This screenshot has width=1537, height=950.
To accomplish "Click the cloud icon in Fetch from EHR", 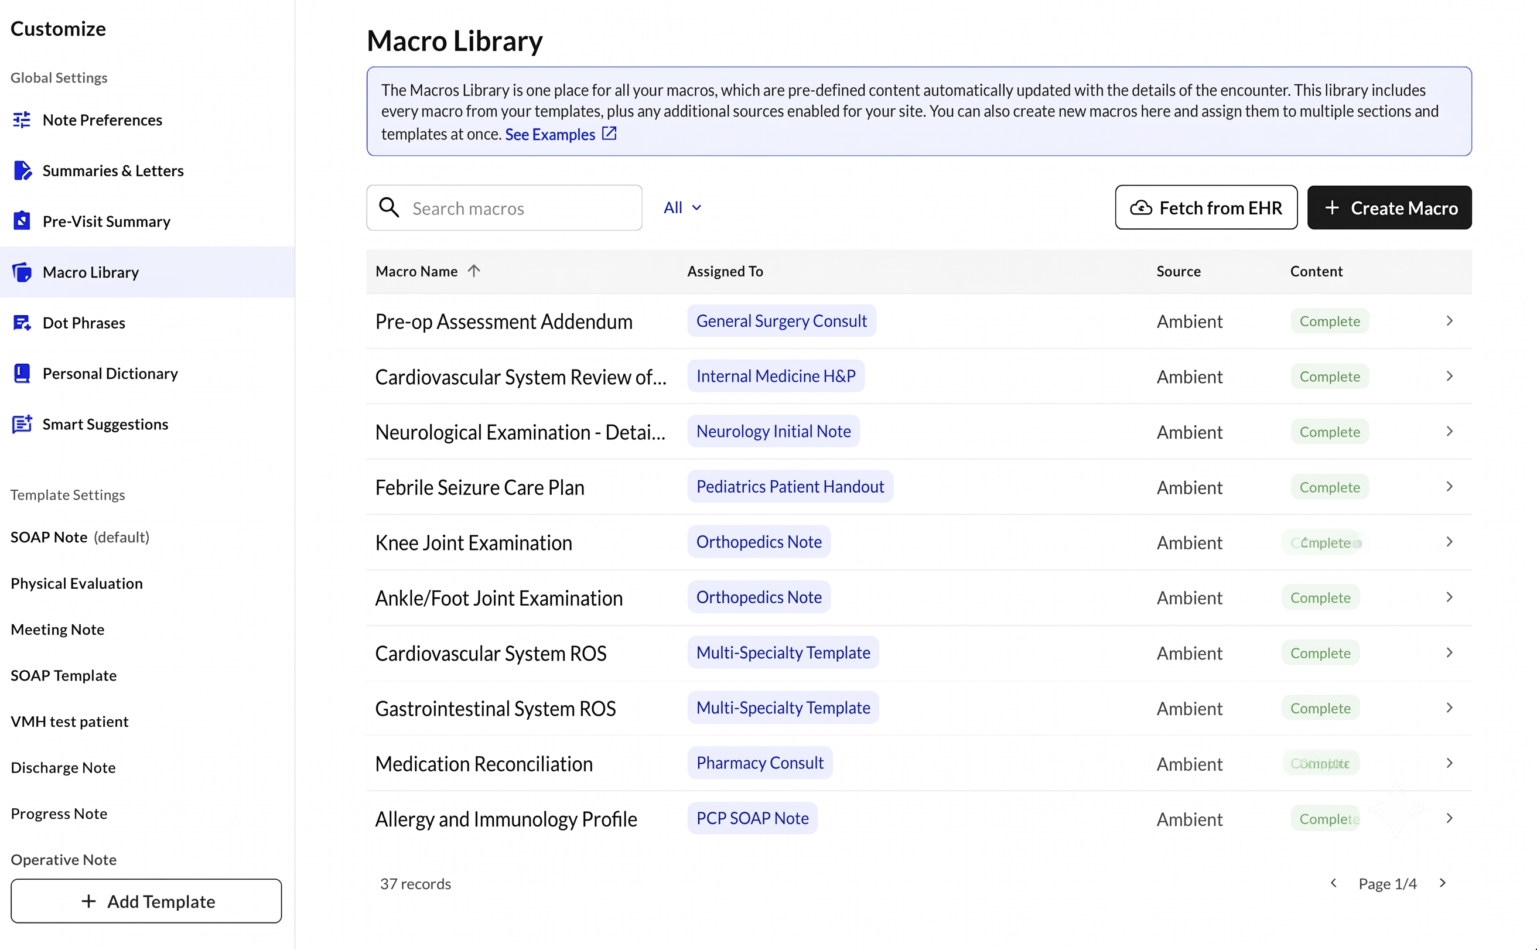I will point(1140,208).
